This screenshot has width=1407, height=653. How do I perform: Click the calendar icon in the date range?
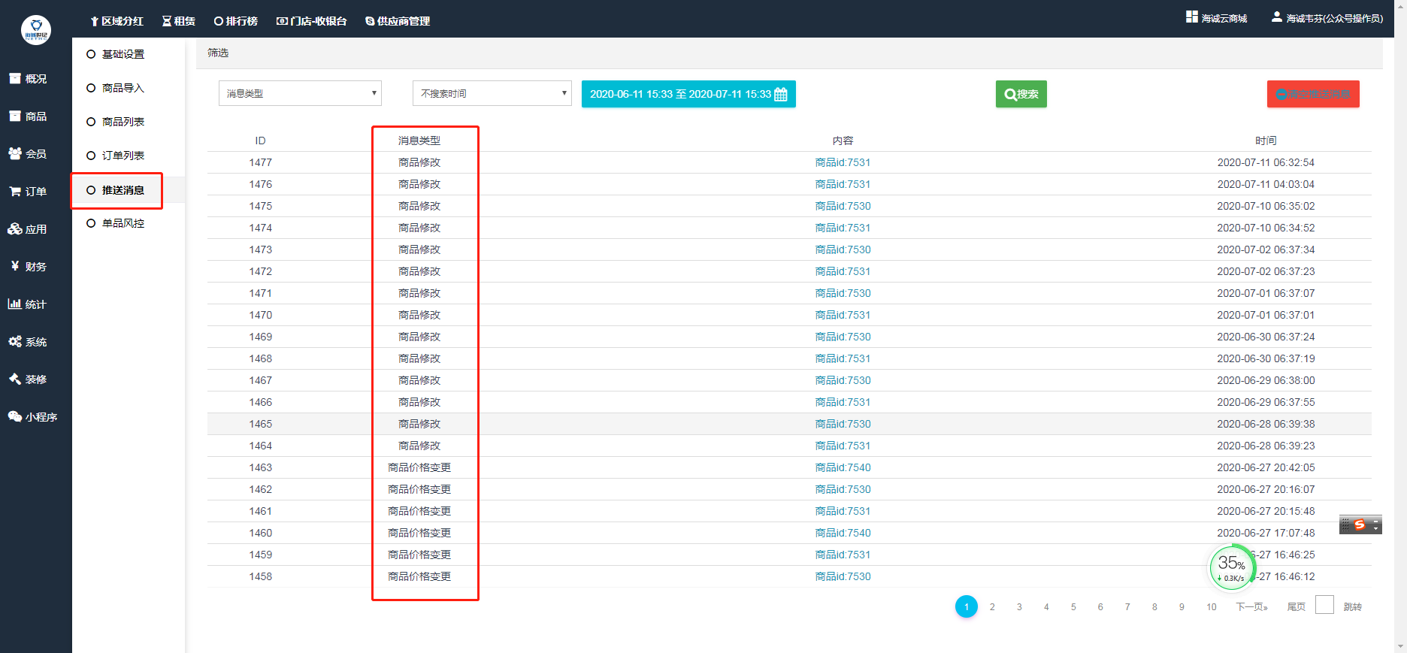[781, 94]
